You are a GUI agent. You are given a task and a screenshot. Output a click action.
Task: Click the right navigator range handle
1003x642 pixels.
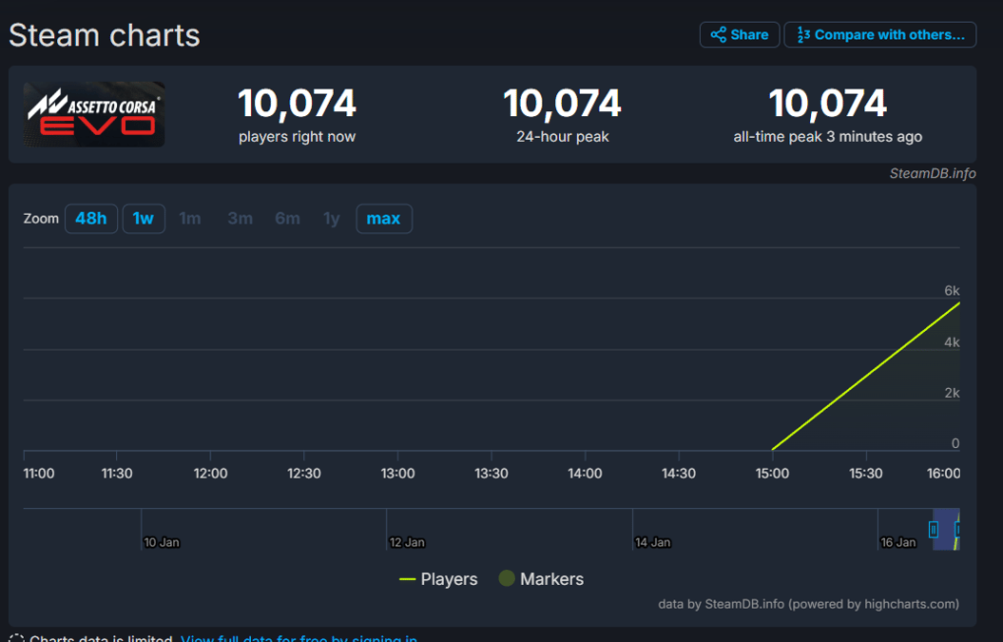tap(957, 530)
